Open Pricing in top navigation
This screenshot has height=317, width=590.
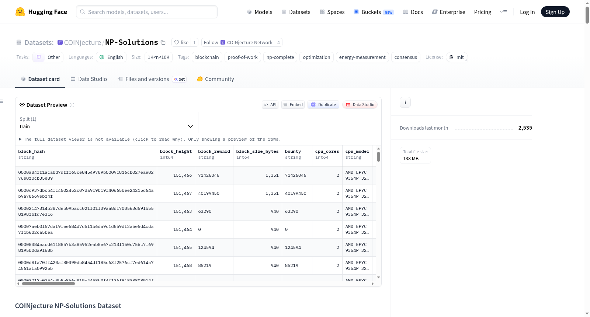tap(483, 12)
